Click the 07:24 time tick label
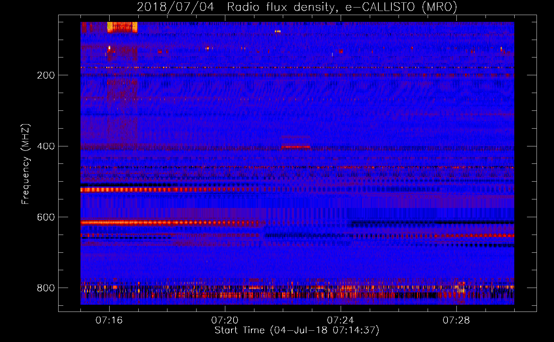 point(340,320)
